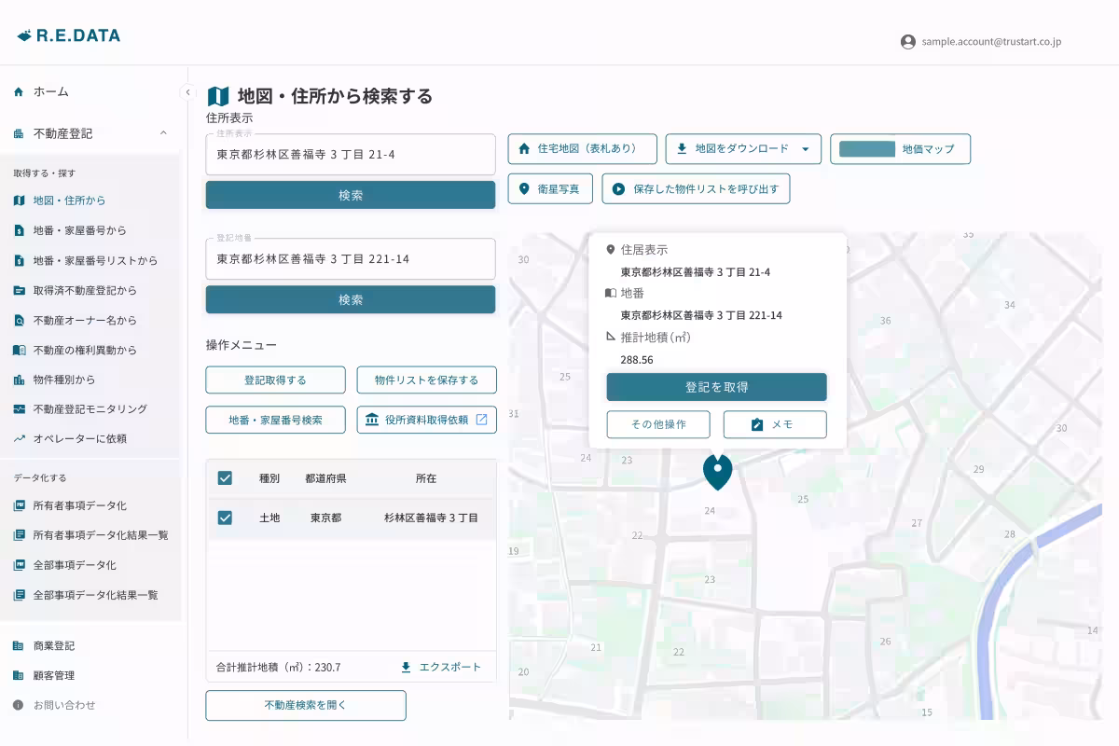Toggle the select-all checkbox in the results table

[x=225, y=477]
